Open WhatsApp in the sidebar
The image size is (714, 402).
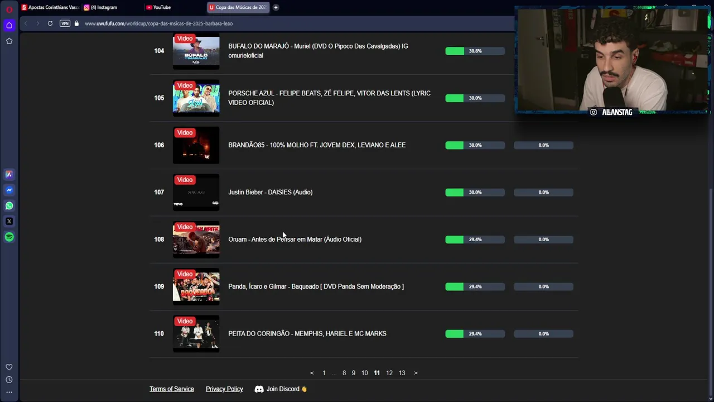[x=9, y=205]
